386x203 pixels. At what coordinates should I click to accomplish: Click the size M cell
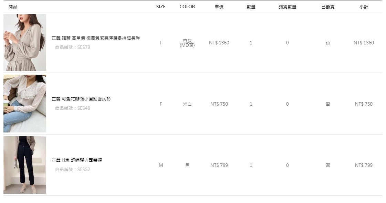pos(161,165)
